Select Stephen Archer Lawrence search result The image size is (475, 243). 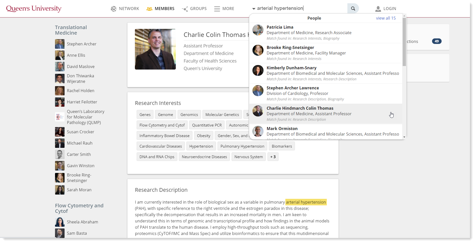[x=292, y=88]
